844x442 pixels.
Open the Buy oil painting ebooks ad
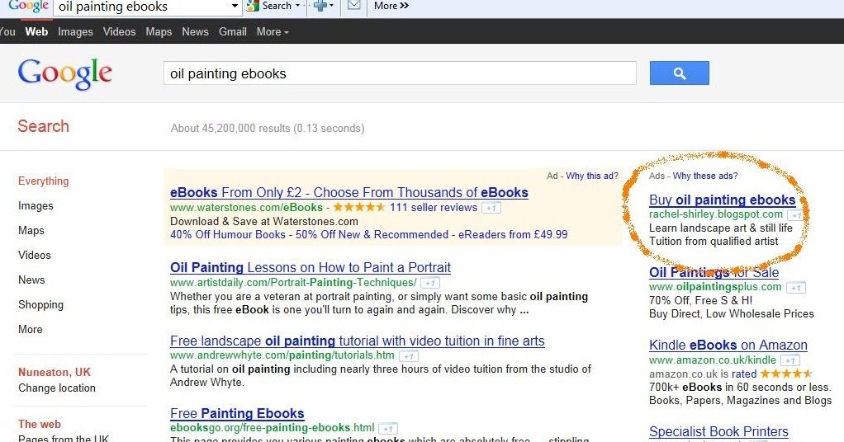pyautogui.click(x=722, y=200)
